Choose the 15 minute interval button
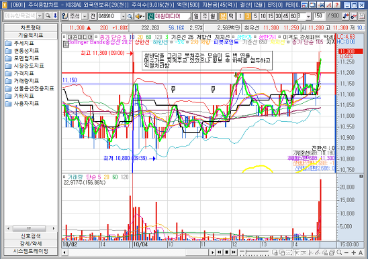 coord(271,16)
